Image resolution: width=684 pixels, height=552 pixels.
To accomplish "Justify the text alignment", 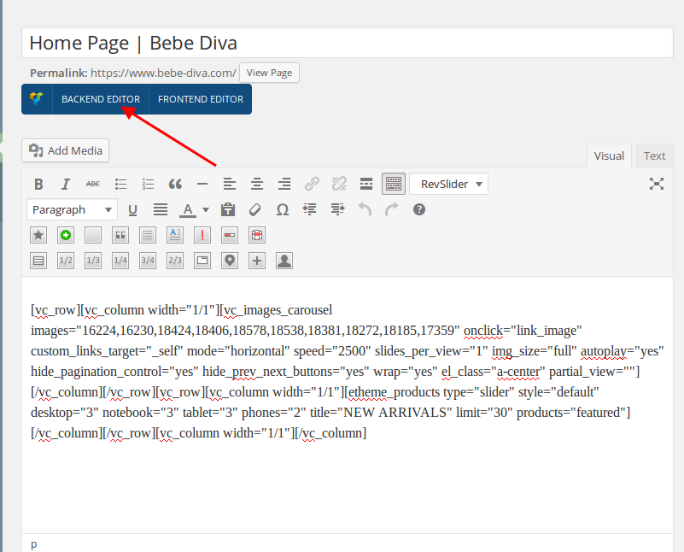I will coord(160,210).
